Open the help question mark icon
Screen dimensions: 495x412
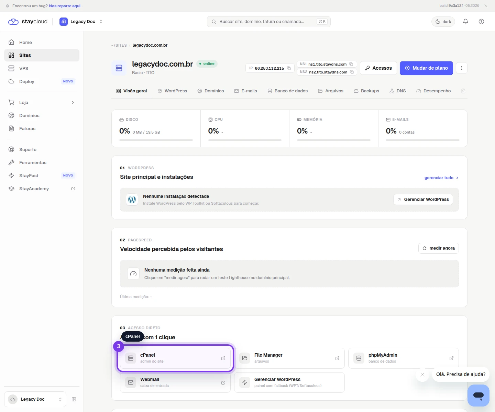[x=481, y=21]
